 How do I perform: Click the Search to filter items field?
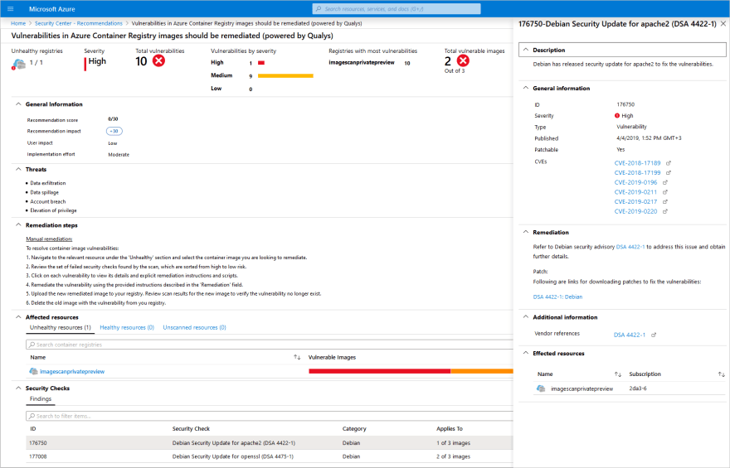(x=270, y=416)
